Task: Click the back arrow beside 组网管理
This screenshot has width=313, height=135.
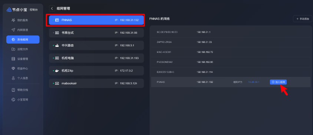Action: click(52, 9)
